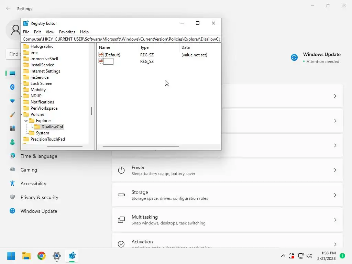Viewport: 352px width, 264px height.
Task: Click the tree pane horizontal scrollbar
Action: 65,146
